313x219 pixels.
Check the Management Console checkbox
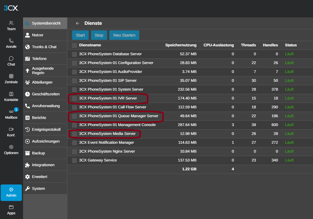[x=74, y=125]
